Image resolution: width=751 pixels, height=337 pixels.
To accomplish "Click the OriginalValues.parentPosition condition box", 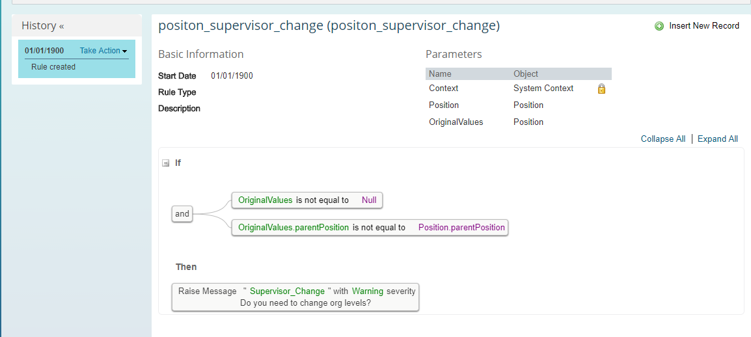I will (x=369, y=228).
